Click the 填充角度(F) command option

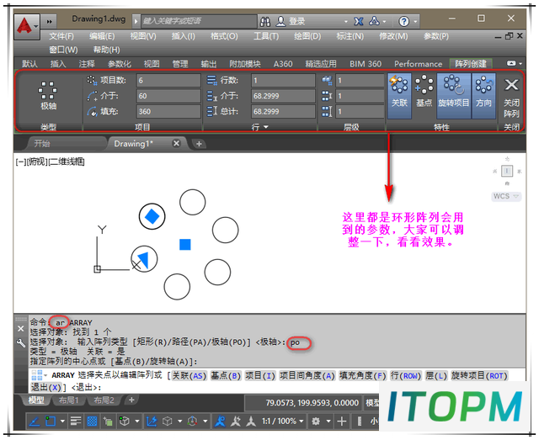click(x=363, y=376)
